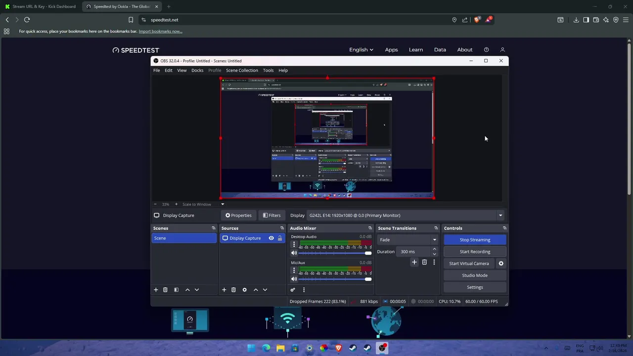Image resolution: width=633 pixels, height=356 pixels.
Task: Delete scene transition with trash icon
Action: coord(424,263)
